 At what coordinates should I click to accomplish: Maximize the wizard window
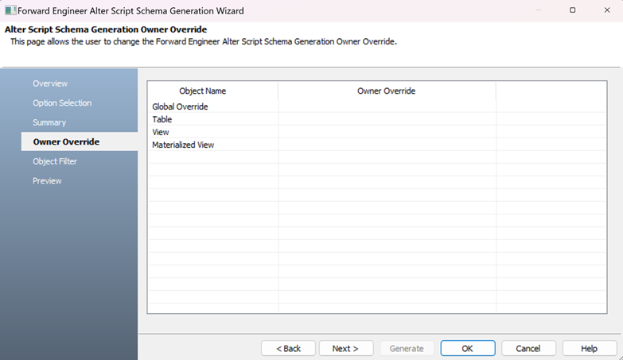[573, 10]
